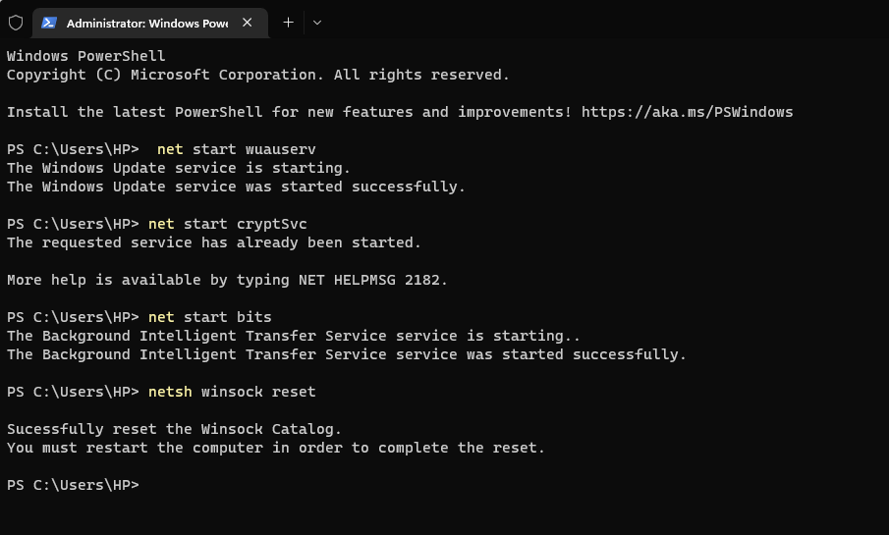Click the 'You must restart the computer' message

[275, 448]
